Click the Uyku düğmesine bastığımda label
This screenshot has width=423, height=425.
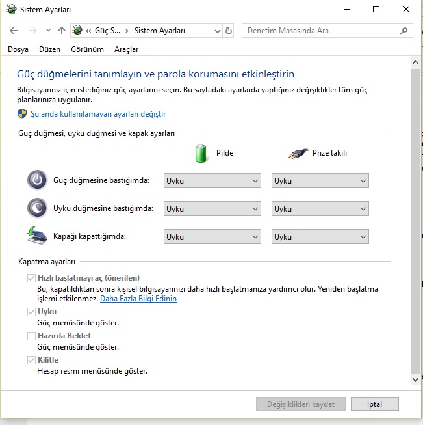point(103,208)
